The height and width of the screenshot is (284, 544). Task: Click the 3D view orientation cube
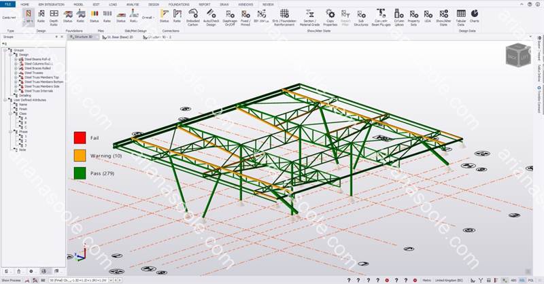click(x=518, y=55)
